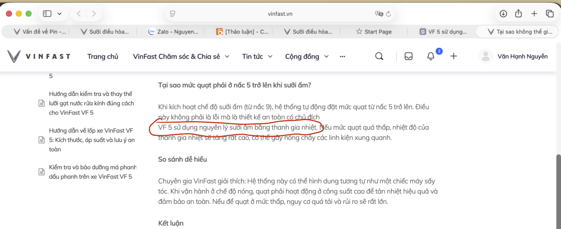The height and width of the screenshot is (229, 561).
Task: Open more options ellipsis menu
Action: [342, 56]
